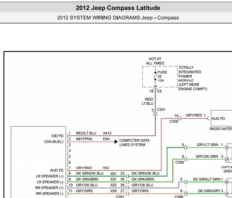Click the 'X52' circuit code
232x198 pixels.
(113, 185)
